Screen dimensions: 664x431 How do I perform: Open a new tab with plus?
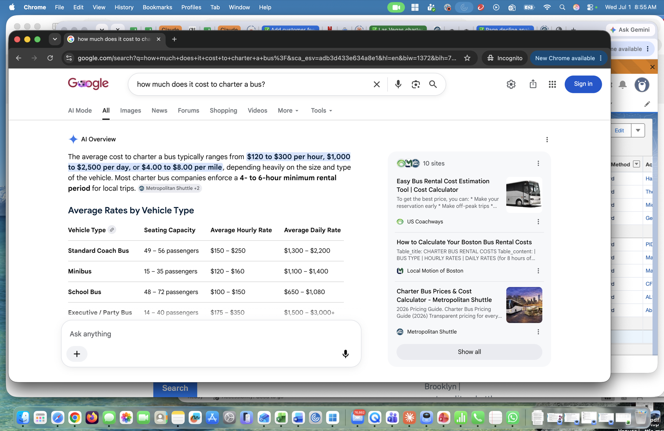pyautogui.click(x=174, y=39)
